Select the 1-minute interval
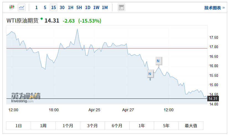This screenshot has width=230, height=136. click(x=37, y=7)
